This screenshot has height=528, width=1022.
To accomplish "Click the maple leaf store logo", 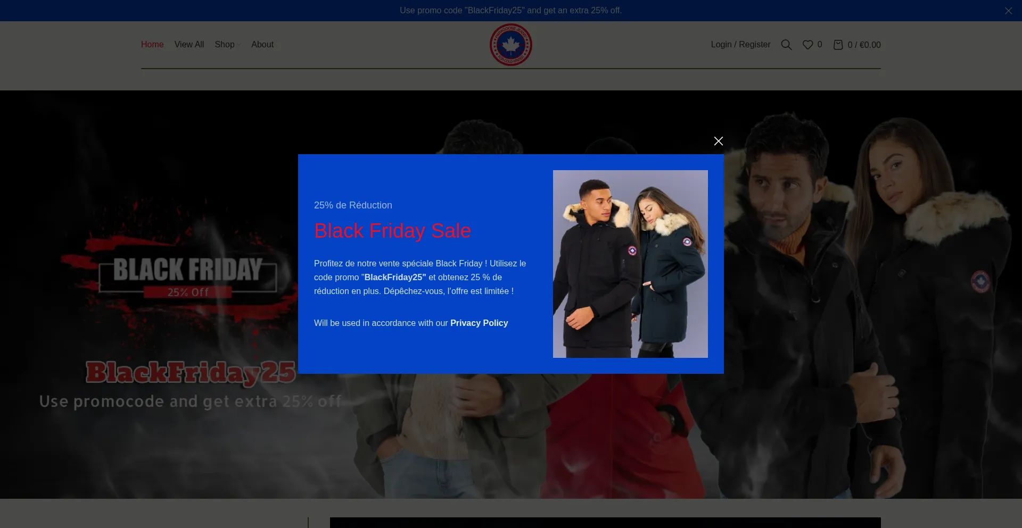I will (510, 45).
